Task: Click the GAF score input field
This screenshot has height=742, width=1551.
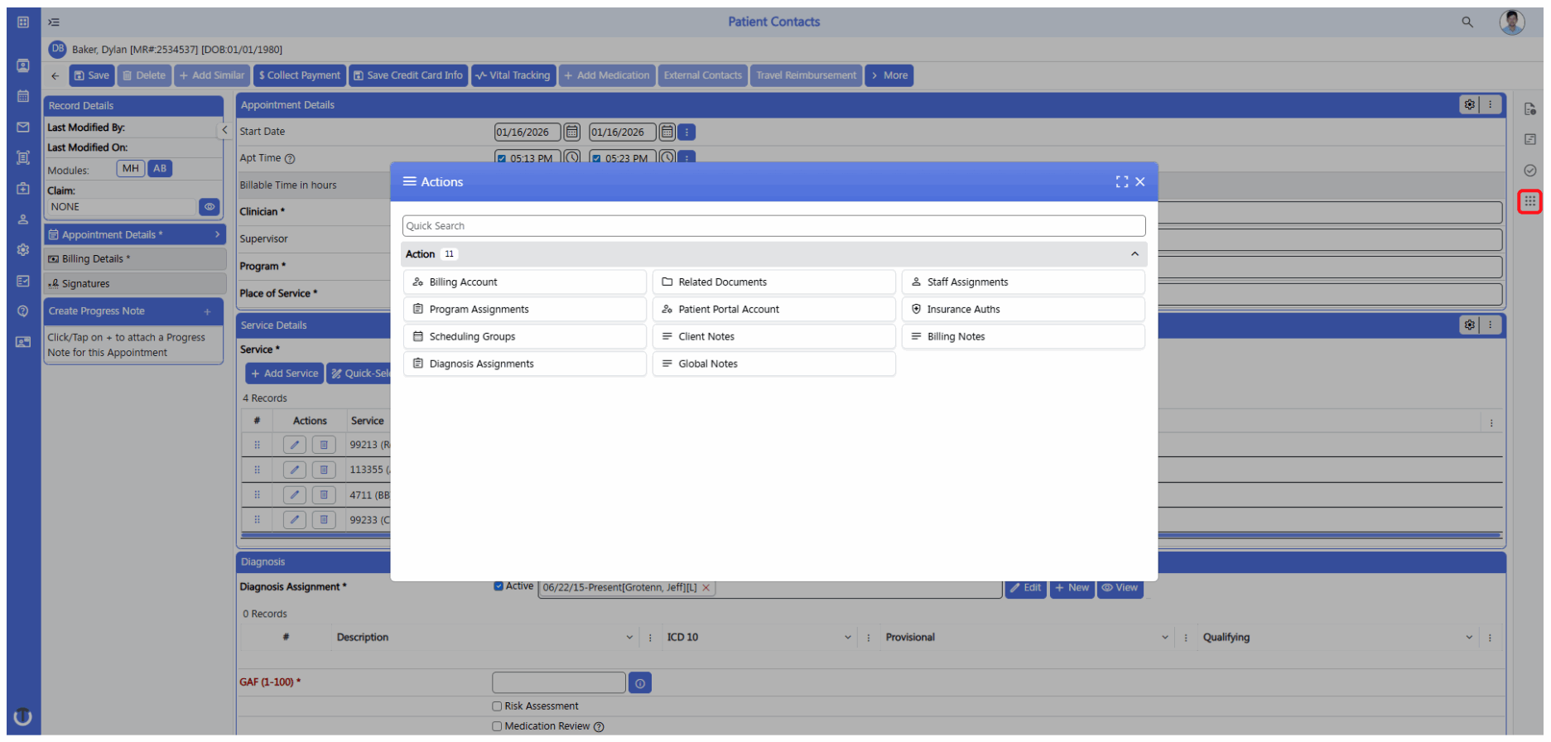Action: coord(559,683)
